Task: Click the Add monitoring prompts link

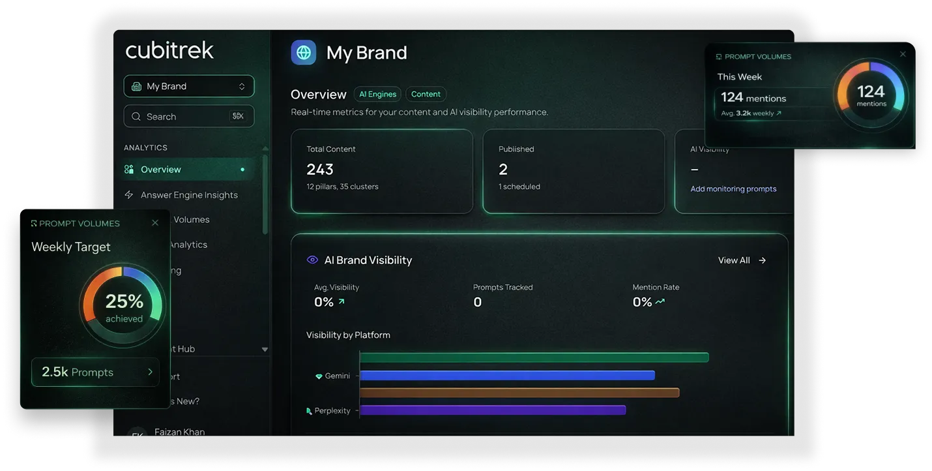Action: tap(733, 189)
